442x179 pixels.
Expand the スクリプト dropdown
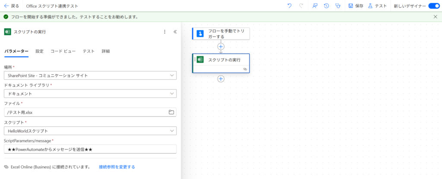[90, 131]
